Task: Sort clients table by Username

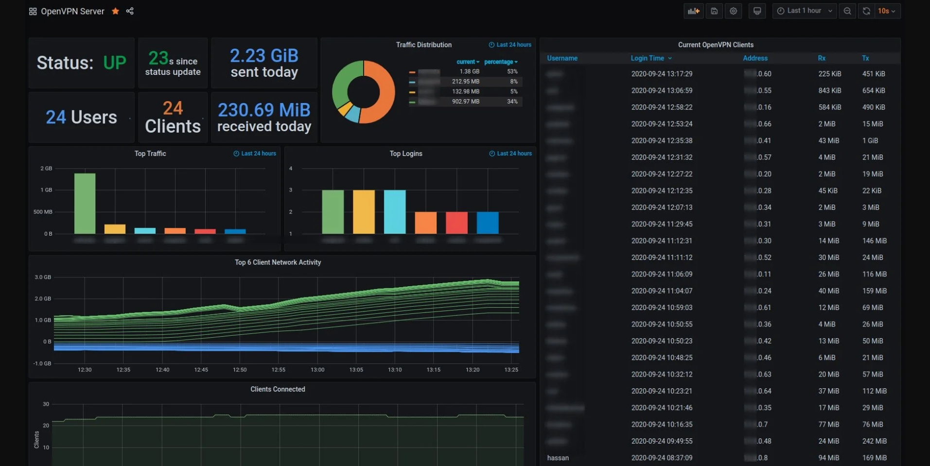Action: click(562, 58)
